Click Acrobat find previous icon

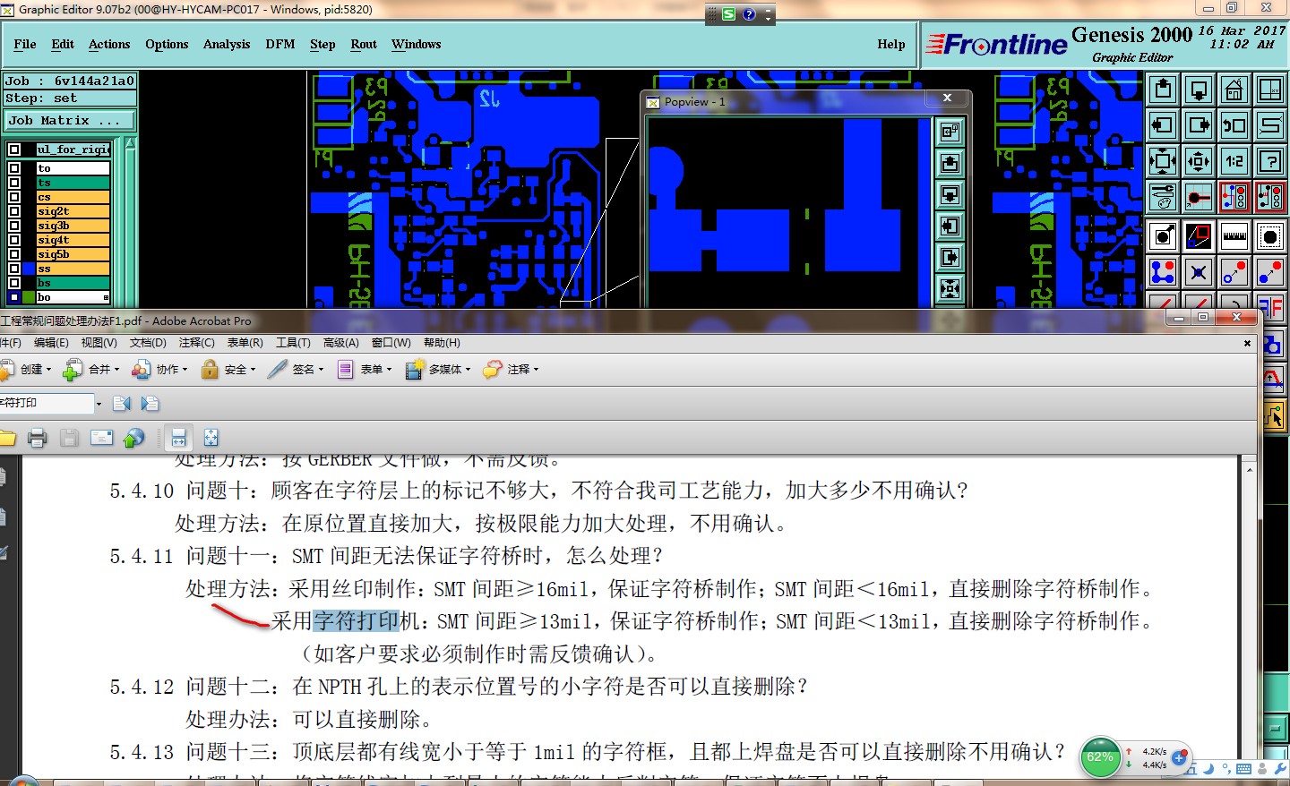coord(123,404)
